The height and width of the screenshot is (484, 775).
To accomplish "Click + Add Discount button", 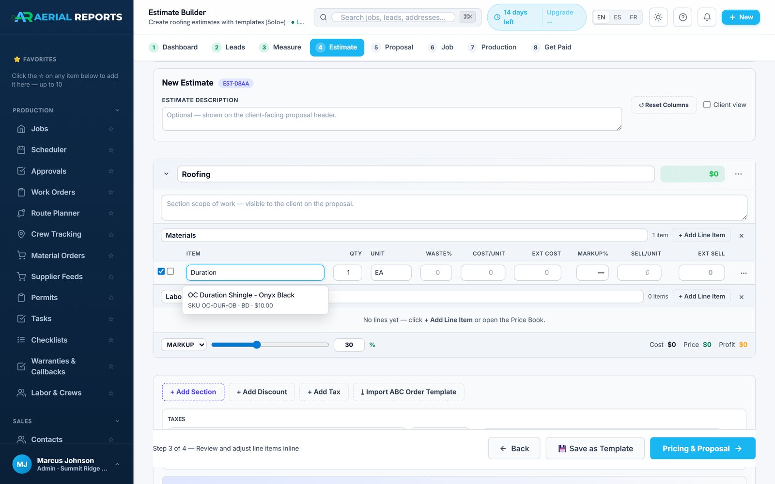I will 262,392.
